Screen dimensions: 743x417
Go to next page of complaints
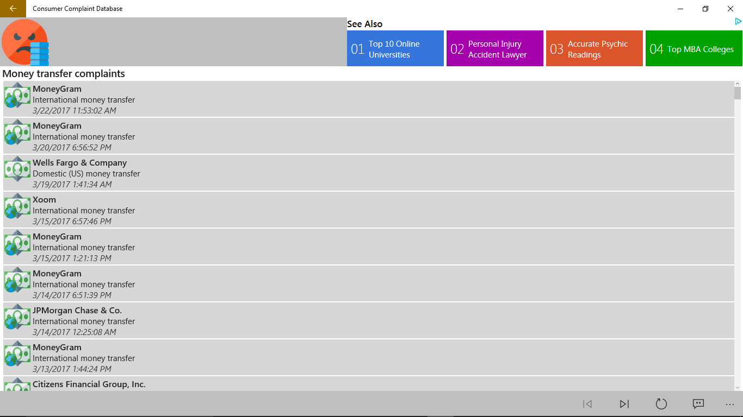pyautogui.click(x=624, y=404)
